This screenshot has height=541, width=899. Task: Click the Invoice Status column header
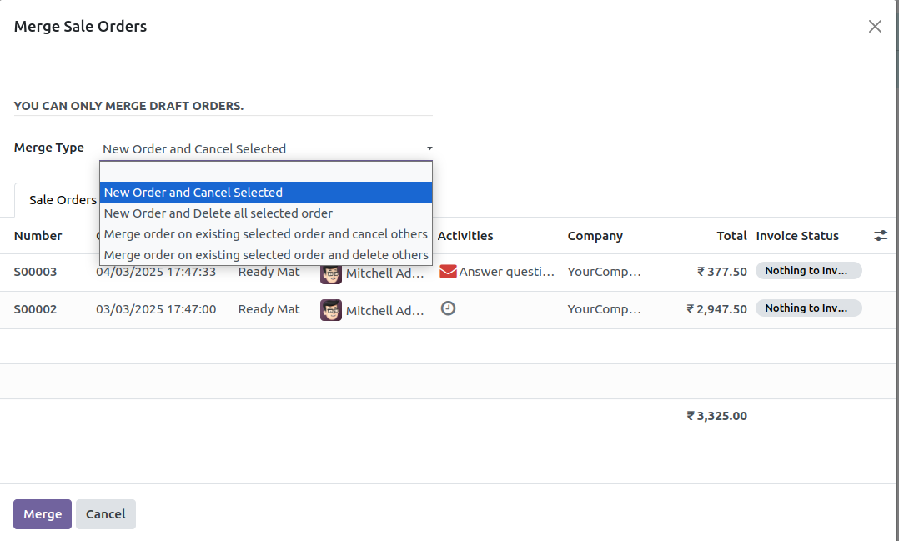tap(797, 235)
